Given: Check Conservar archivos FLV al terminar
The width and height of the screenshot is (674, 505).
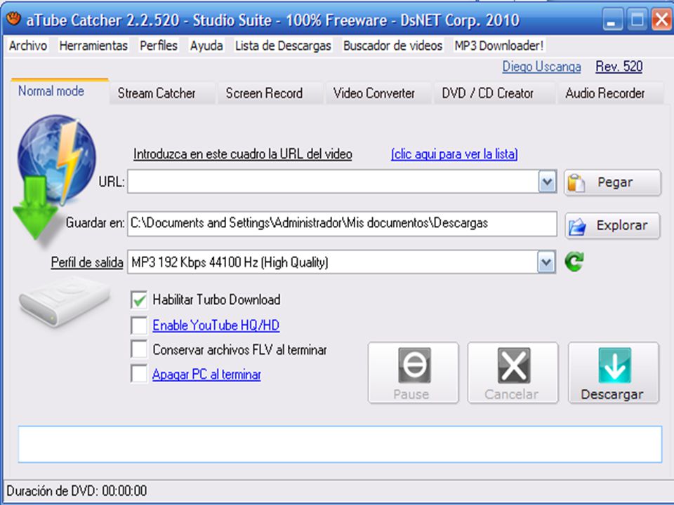Looking at the screenshot, I should (139, 349).
